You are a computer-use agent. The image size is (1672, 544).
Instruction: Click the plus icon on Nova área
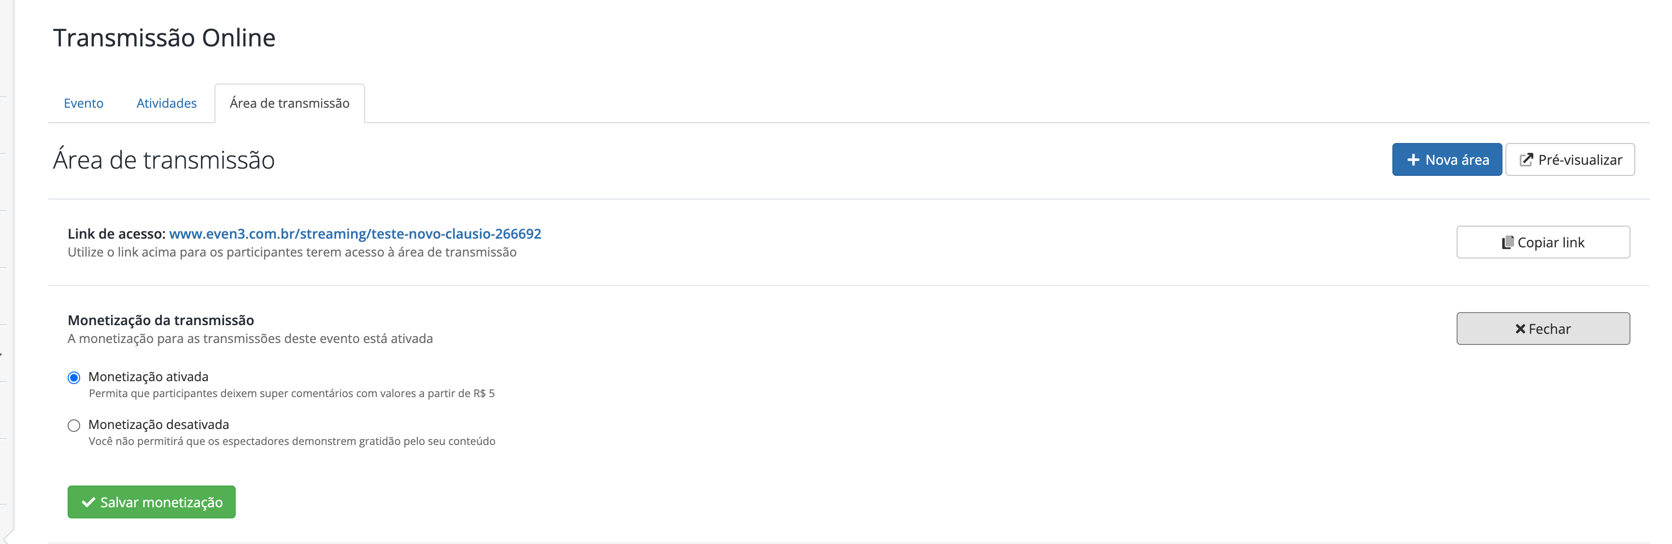(x=1413, y=160)
